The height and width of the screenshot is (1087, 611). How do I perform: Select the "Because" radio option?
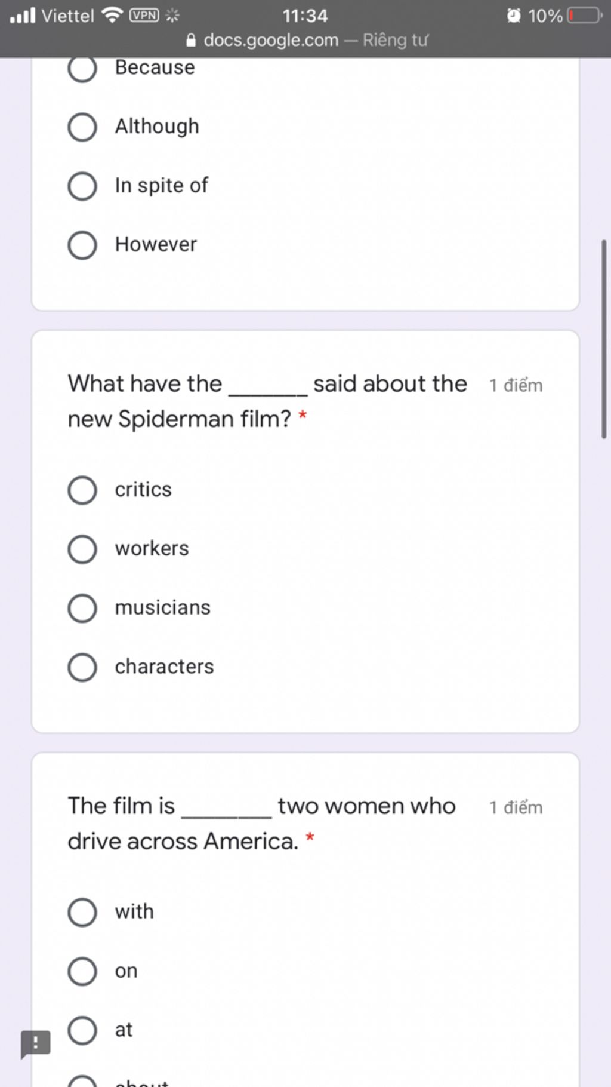coord(82,69)
